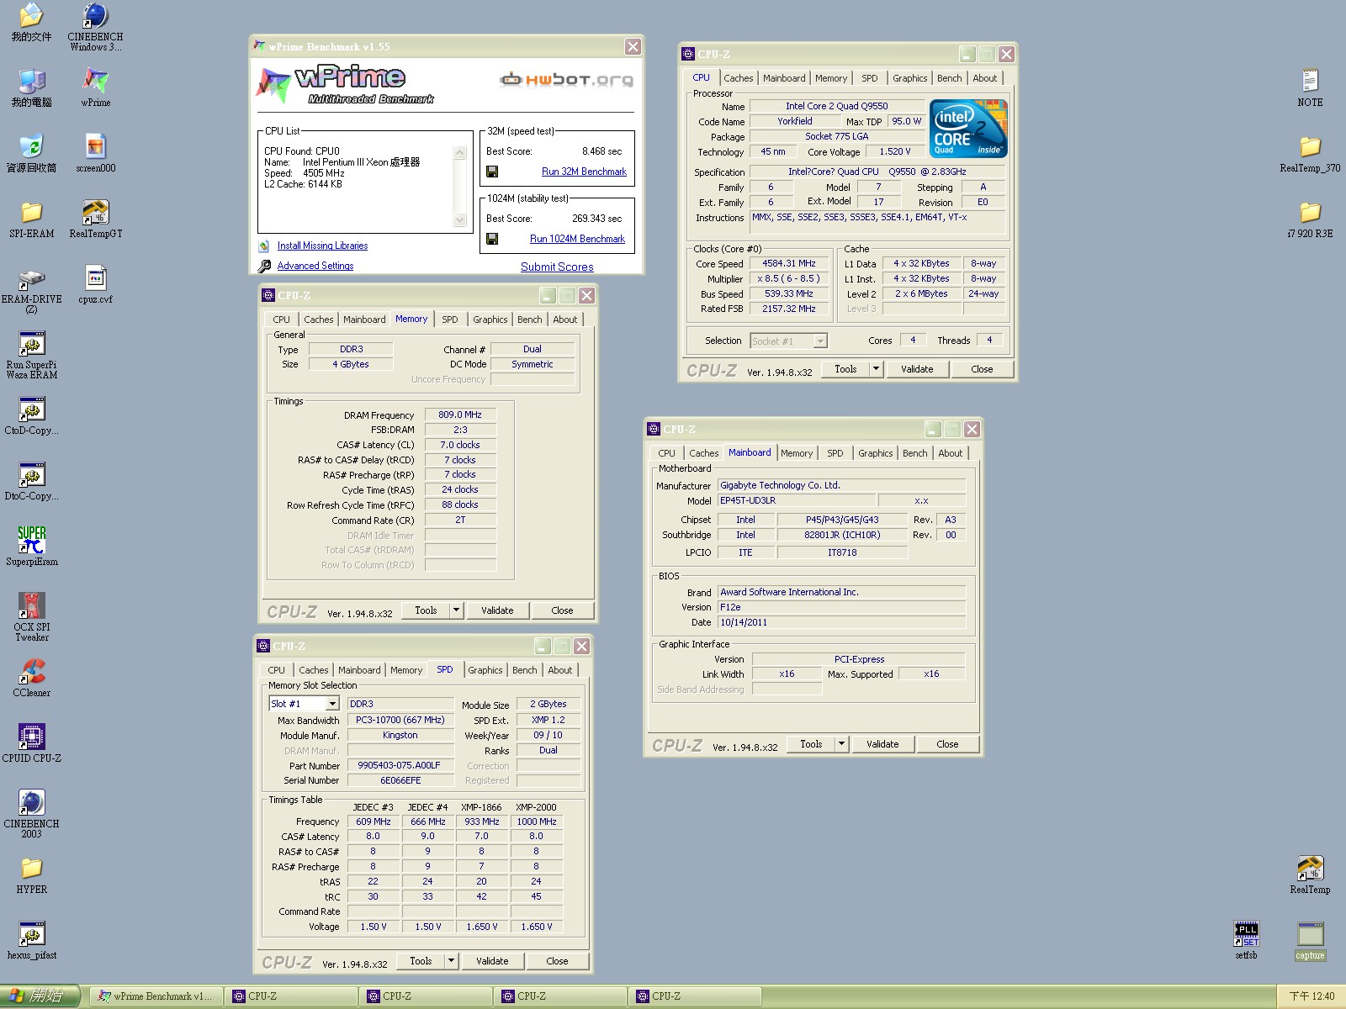Select SPD tab in Mainboard window

click(x=835, y=453)
